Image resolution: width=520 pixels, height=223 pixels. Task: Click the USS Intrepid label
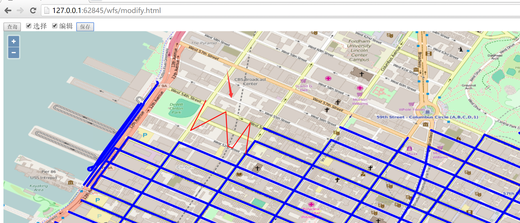[43, 178]
